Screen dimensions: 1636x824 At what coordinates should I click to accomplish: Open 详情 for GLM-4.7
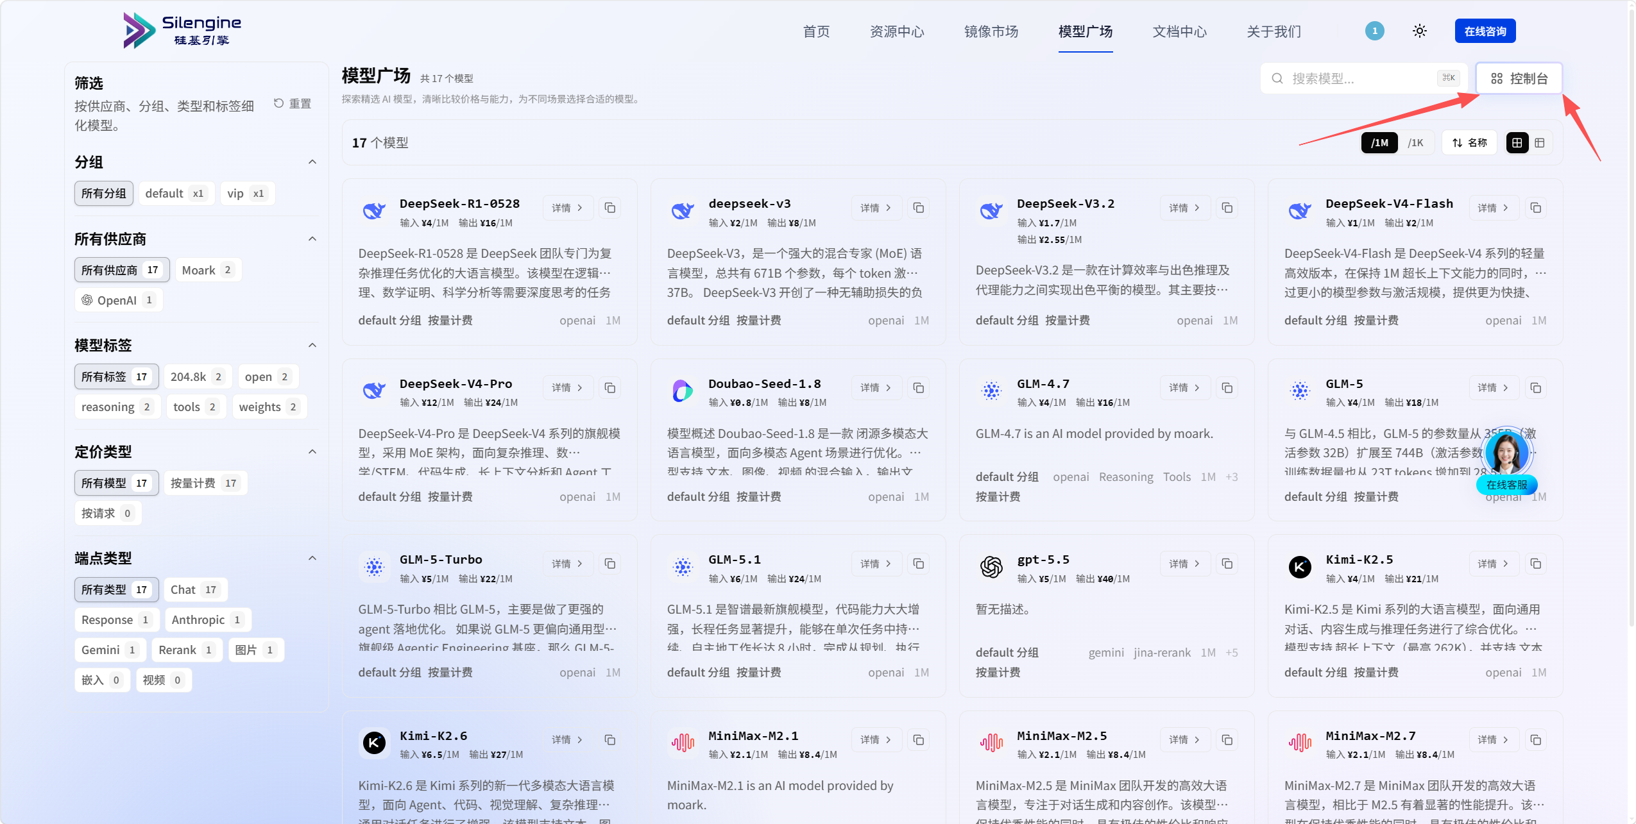coord(1184,388)
